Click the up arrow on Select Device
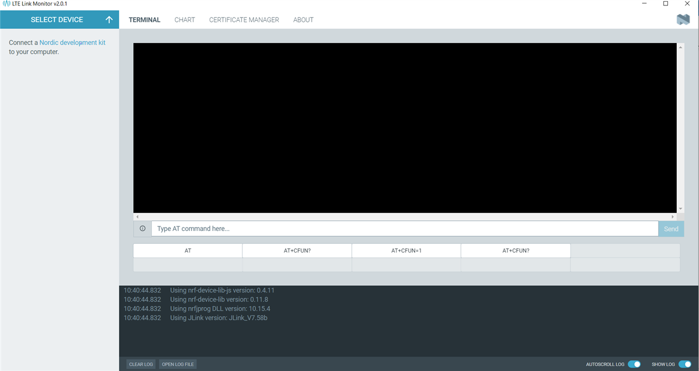The image size is (699, 371). coord(109,20)
